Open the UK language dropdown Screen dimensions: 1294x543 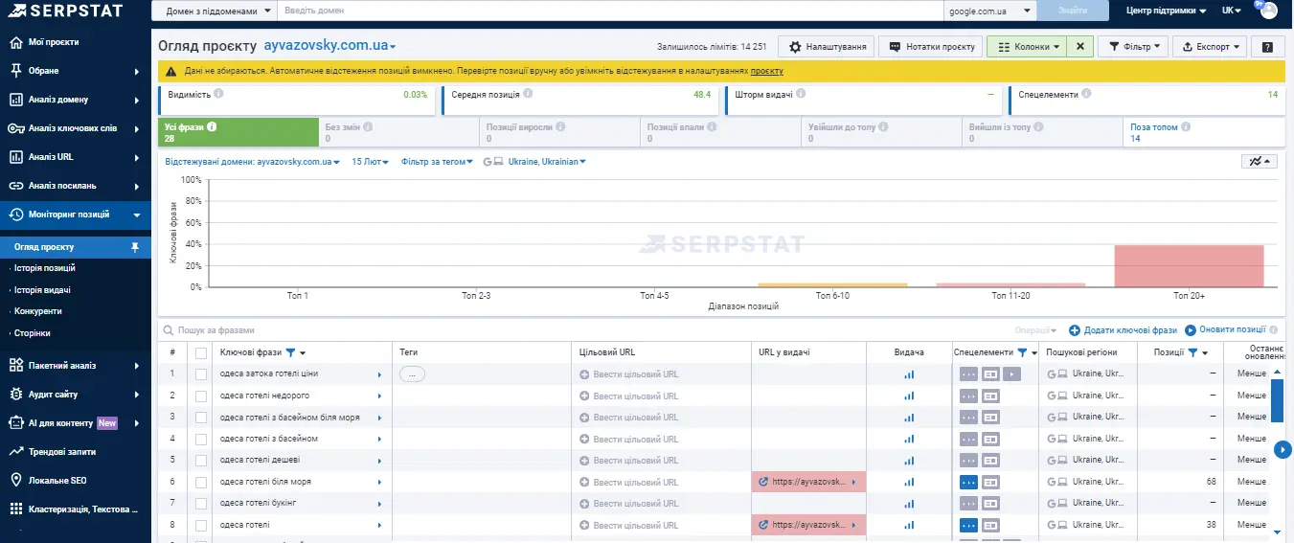click(x=1231, y=11)
